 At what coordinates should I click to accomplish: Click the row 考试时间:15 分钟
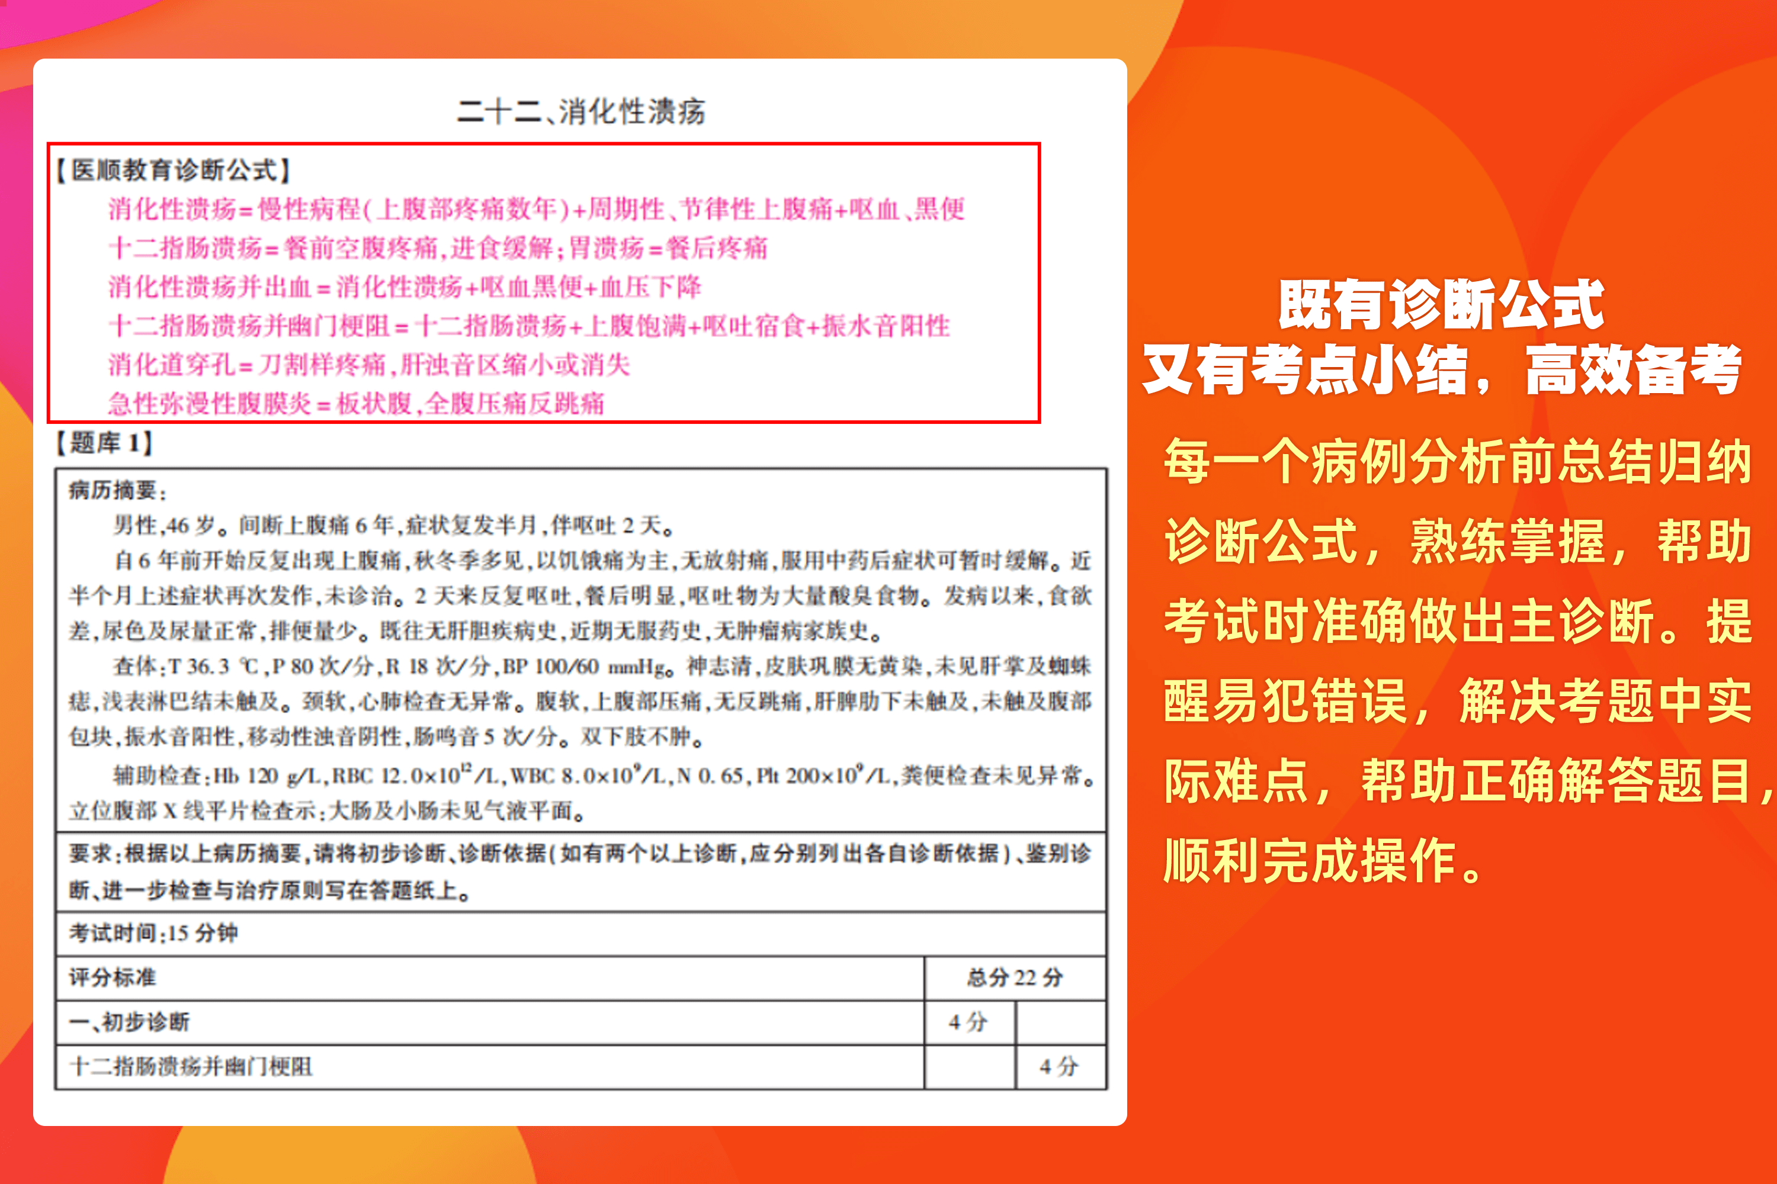tap(581, 934)
